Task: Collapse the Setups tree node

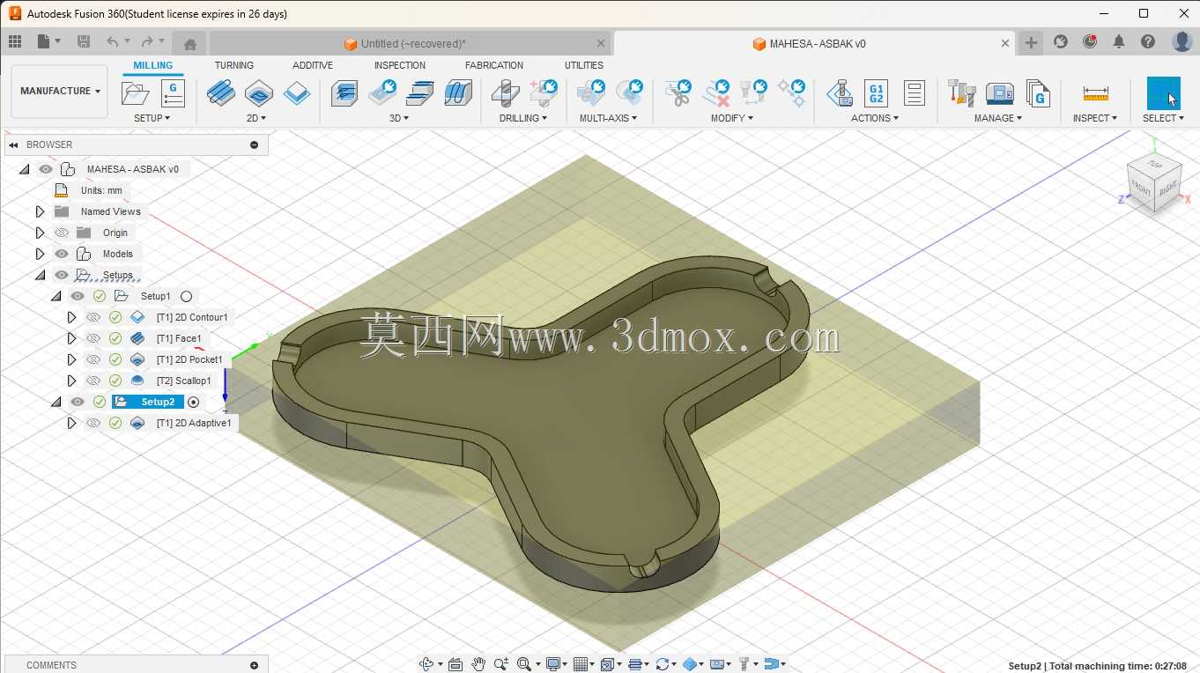Action: (40, 275)
